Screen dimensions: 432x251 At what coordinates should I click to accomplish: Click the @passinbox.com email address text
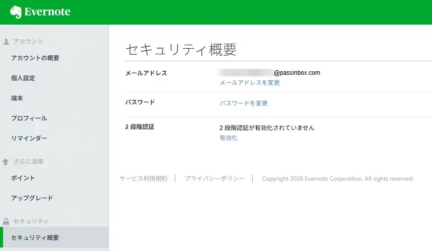coord(297,73)
